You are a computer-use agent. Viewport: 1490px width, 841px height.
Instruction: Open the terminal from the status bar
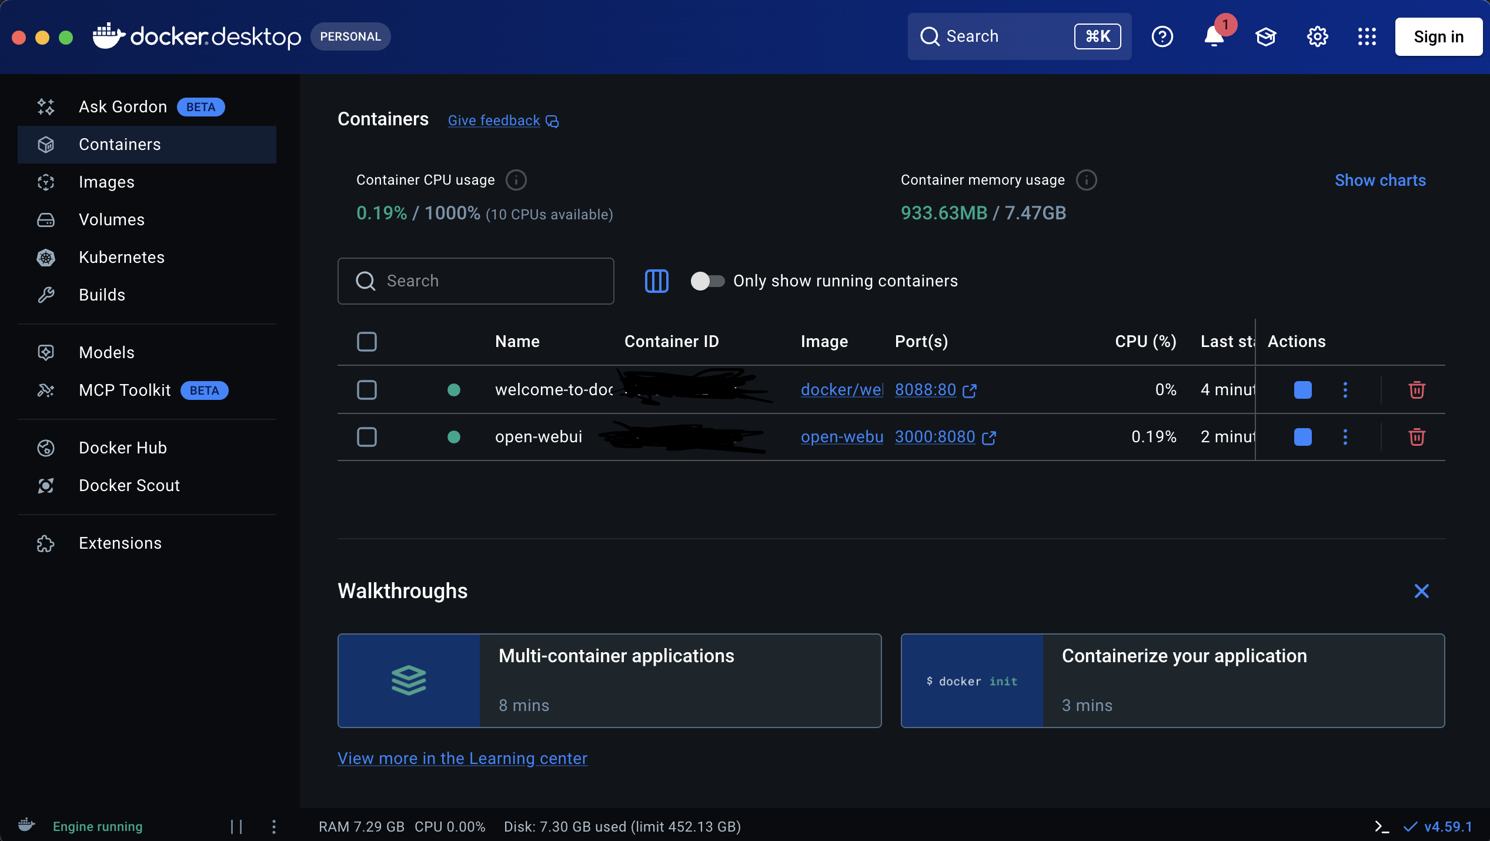[1381, 826]
